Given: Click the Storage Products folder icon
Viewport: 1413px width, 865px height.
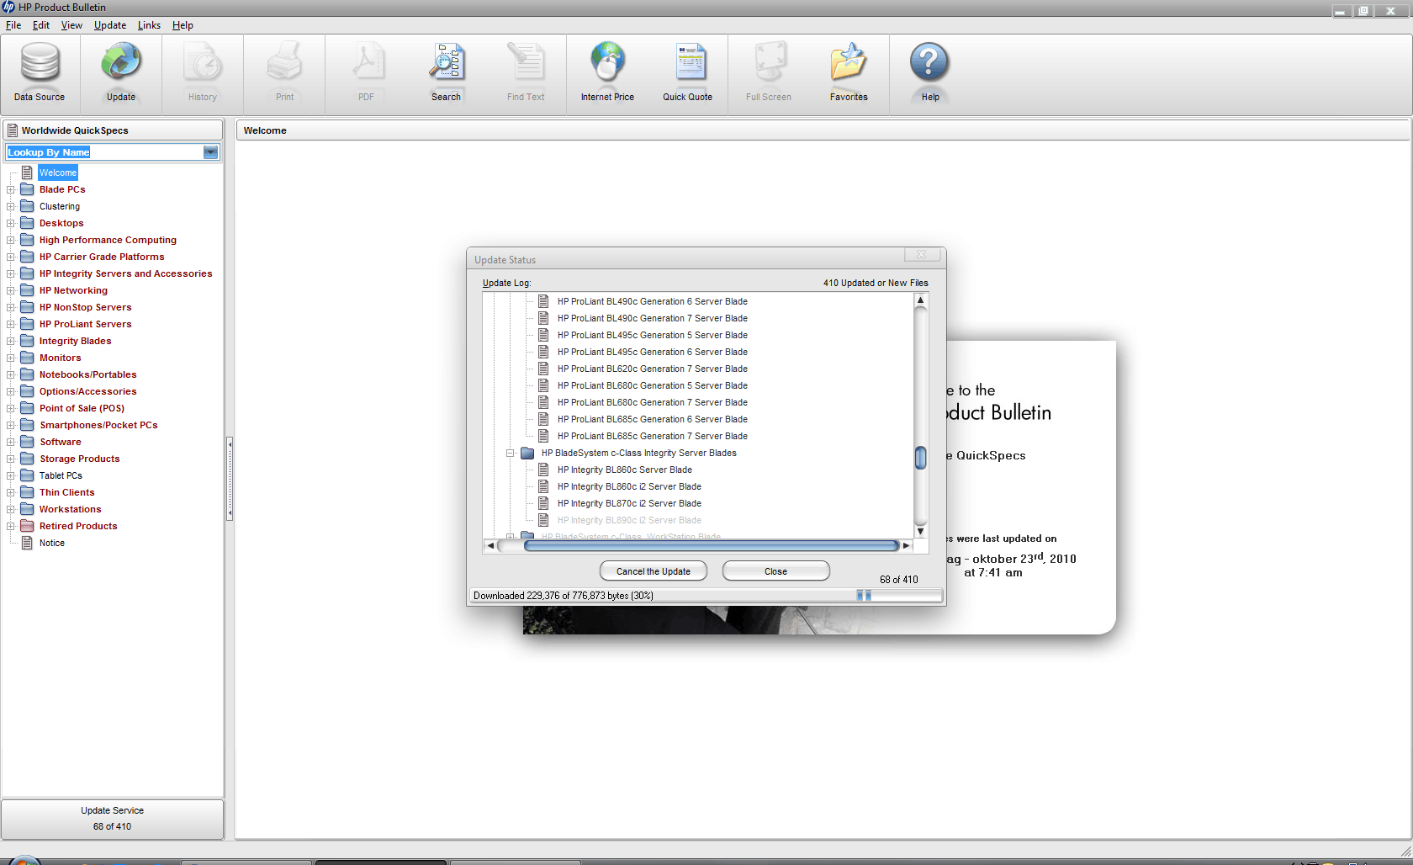Looking at the screenshot, I should (x=27, y=459).
